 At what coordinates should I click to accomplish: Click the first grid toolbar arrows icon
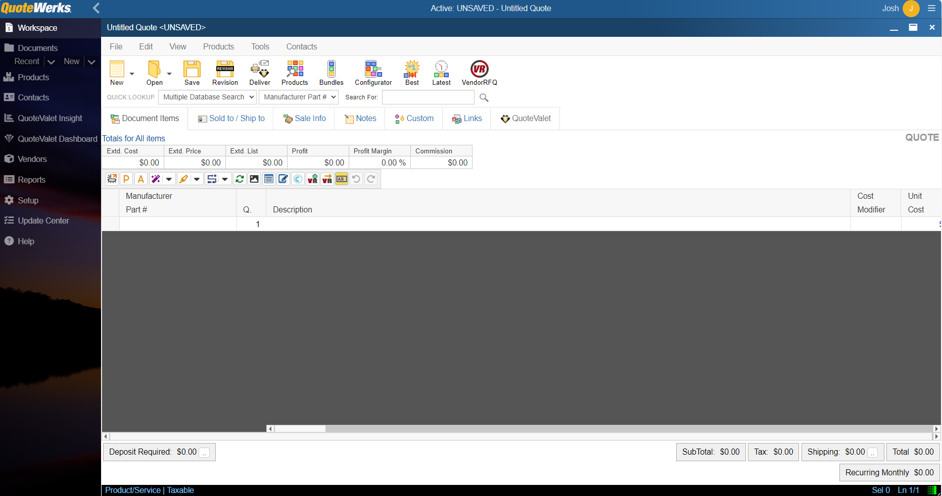(x=112, y=179)
